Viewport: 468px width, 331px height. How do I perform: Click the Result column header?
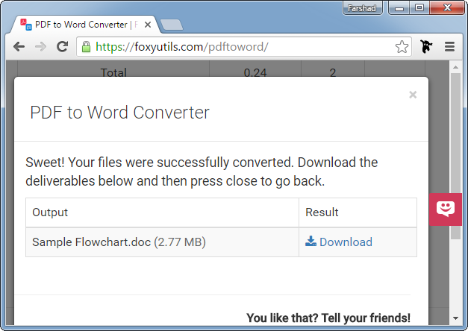pos(358,212)
